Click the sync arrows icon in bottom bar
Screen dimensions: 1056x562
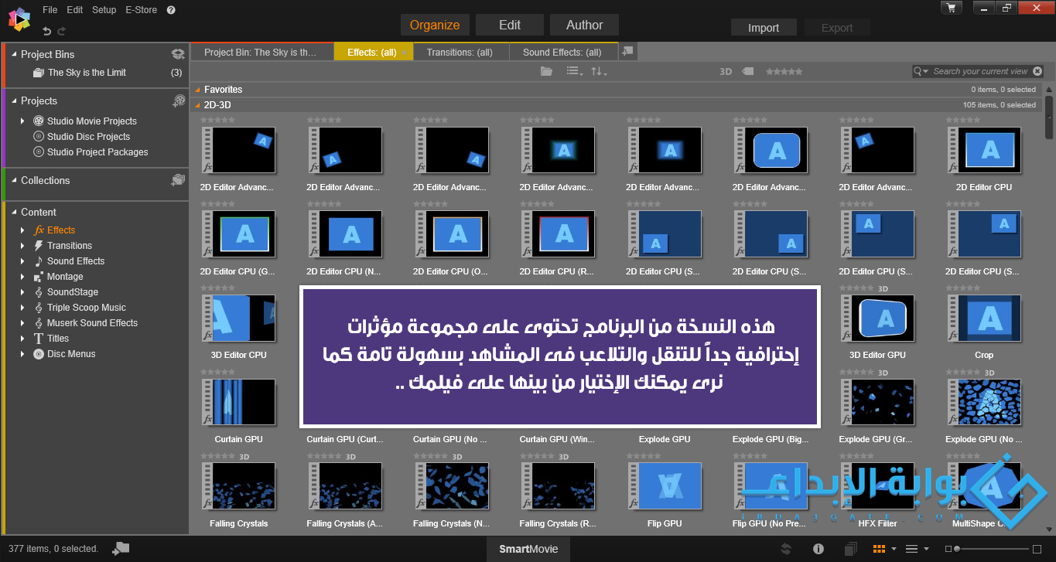click(786, 549)
